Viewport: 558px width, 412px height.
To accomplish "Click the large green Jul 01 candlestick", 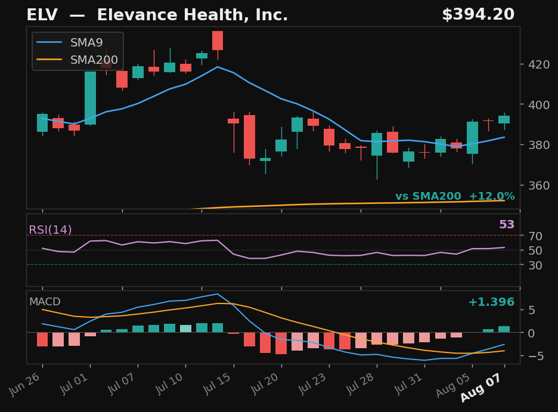I will [x=91, y=98].
